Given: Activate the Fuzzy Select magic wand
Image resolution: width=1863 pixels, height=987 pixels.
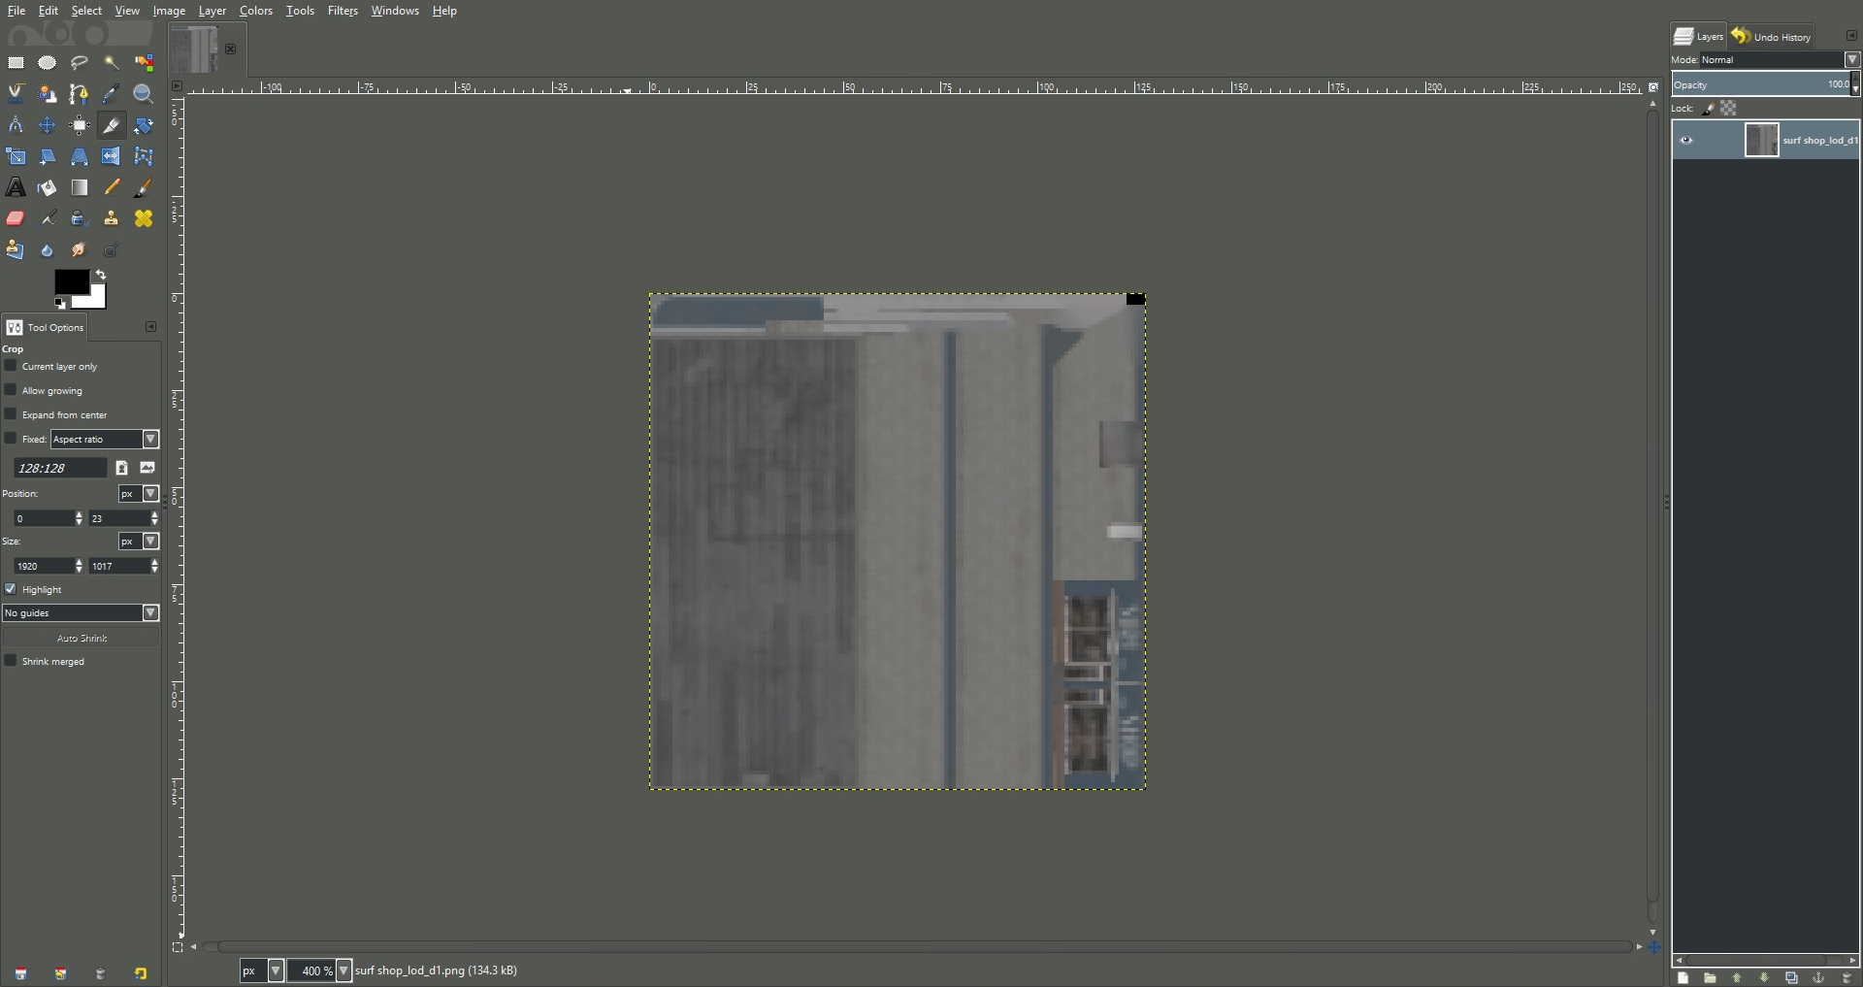Looking at the screenshot, I should (112, 63).
